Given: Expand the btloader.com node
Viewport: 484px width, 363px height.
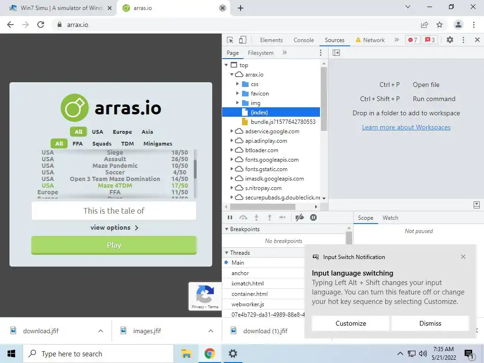Looking at the screenshot, I should coord(232,150).
